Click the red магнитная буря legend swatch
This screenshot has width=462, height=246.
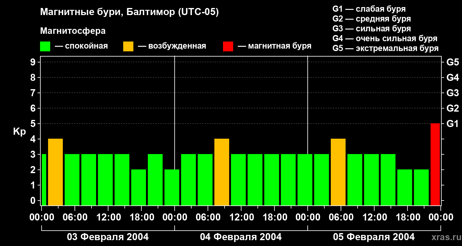click(228, 46)
